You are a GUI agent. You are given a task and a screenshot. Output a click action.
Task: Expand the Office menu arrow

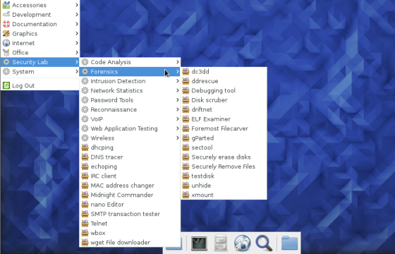tap(77, 52)
